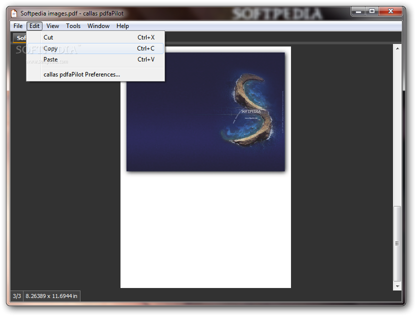This screenshot has width=416, height=316.
Task: Click the scrollbar down arrow
Action: tap(397, 286)
